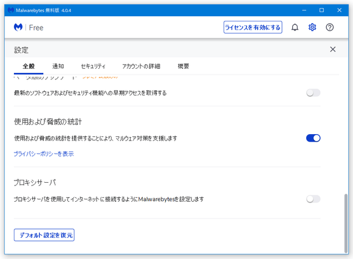Go to アカウントの詳細 tab
Screen dimensions: 353x259
coord(141,66)
